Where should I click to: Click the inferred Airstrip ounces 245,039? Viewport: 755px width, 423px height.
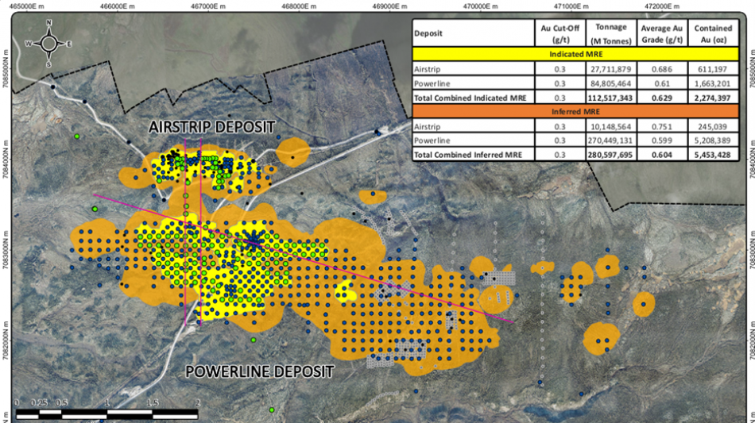(x=713, y=126)
